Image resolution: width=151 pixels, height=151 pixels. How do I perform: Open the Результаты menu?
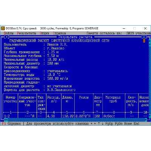click(26, 33)
